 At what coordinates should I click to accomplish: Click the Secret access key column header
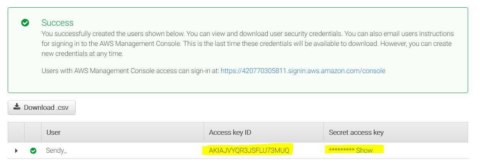coord(356,132)
